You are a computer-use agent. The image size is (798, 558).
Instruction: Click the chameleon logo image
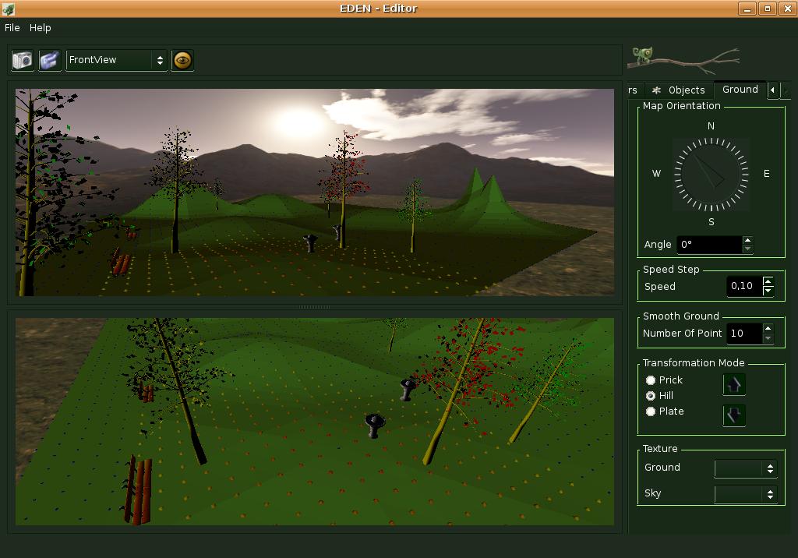pos(683,60)
